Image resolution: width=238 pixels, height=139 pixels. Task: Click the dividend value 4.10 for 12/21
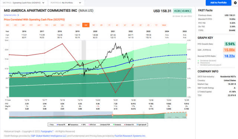click(x=116, y=109)
